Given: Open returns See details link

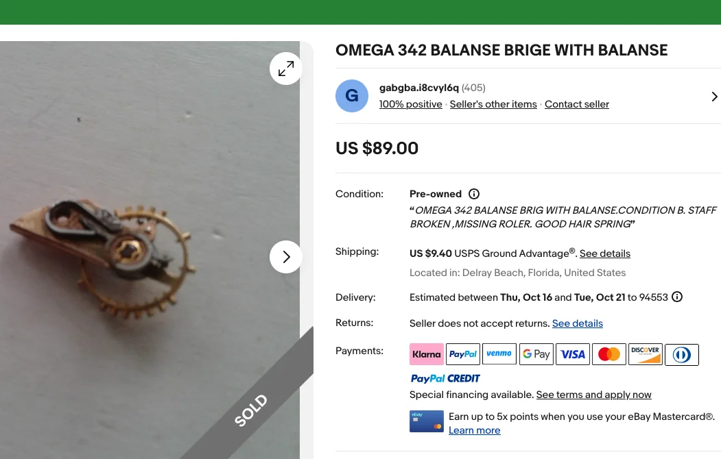Looking at the screenshot, I should tap(578, 323).
